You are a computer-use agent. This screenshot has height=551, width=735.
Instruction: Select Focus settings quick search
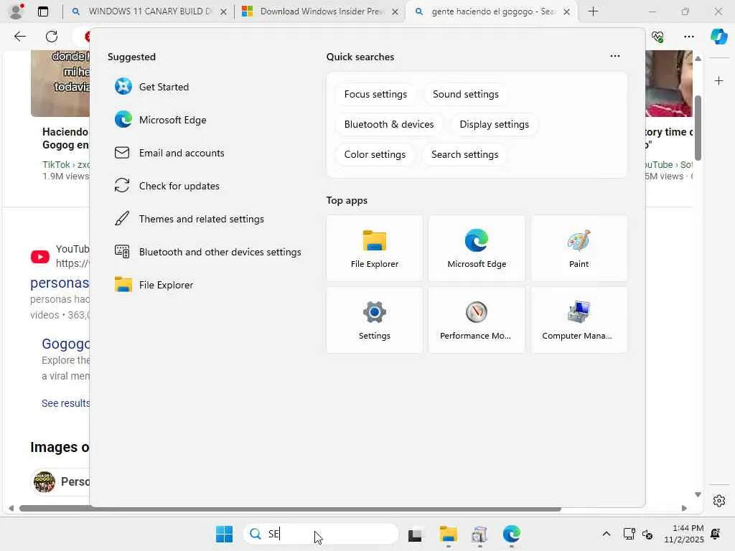375,94
